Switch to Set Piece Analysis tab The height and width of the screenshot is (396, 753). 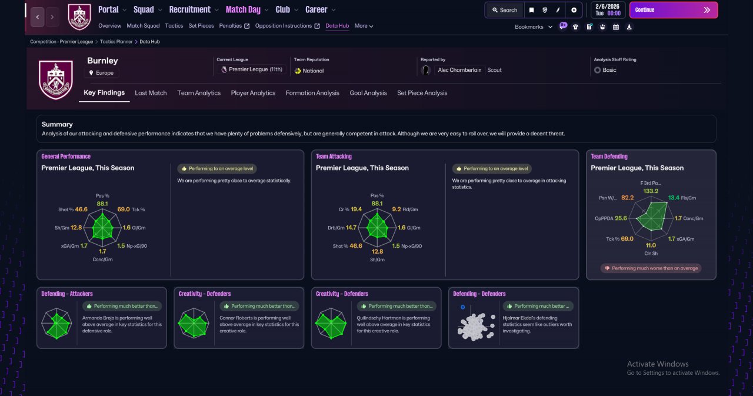(422, 93)
